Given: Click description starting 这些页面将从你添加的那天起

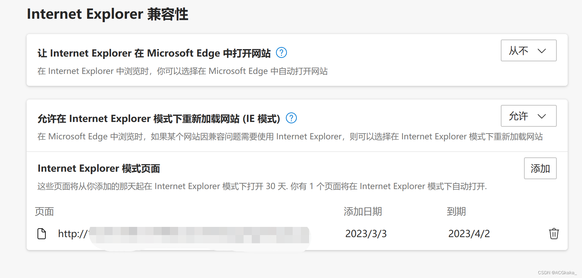Looking at the screenshot, I should [x=262, y=186].
